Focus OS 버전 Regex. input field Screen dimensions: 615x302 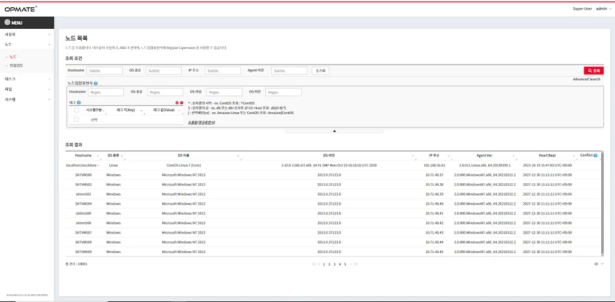click(284, 92)
